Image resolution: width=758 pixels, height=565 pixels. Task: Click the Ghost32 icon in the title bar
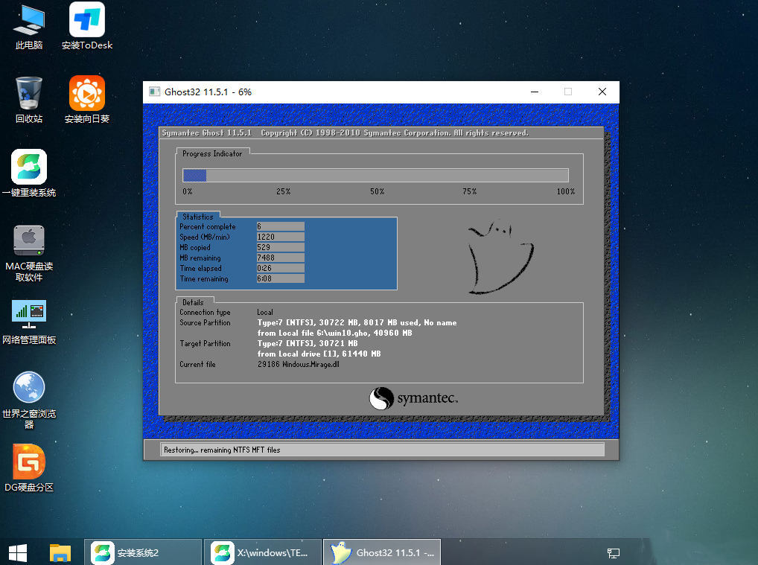tap(154, 92)
